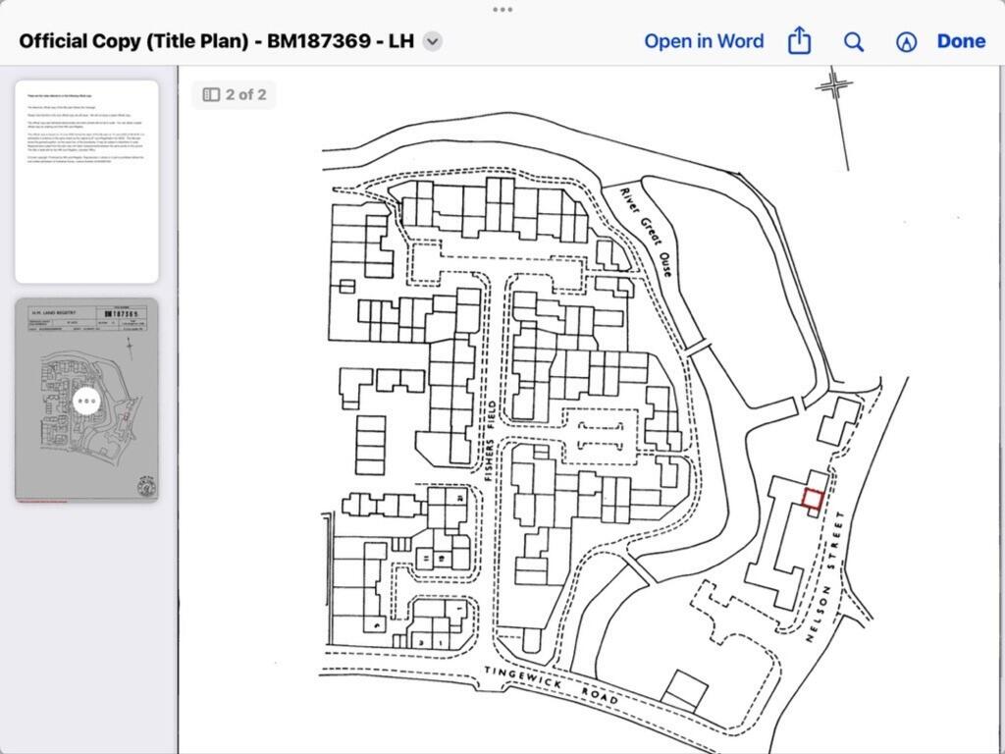Click the "River Great Ouse" label on the map
1005x754 pixels.
646,231
